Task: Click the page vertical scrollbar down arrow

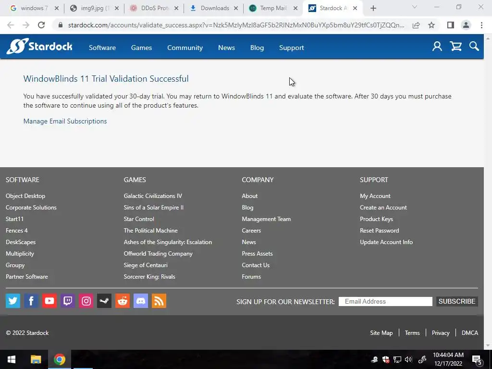Action: pyautogui.click(x=488, y=346)
